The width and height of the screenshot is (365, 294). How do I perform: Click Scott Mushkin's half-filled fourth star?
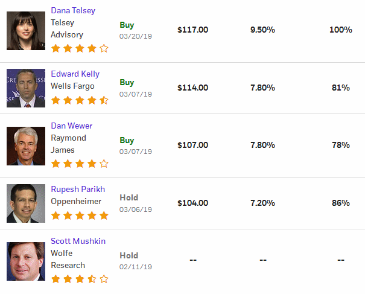92,279
